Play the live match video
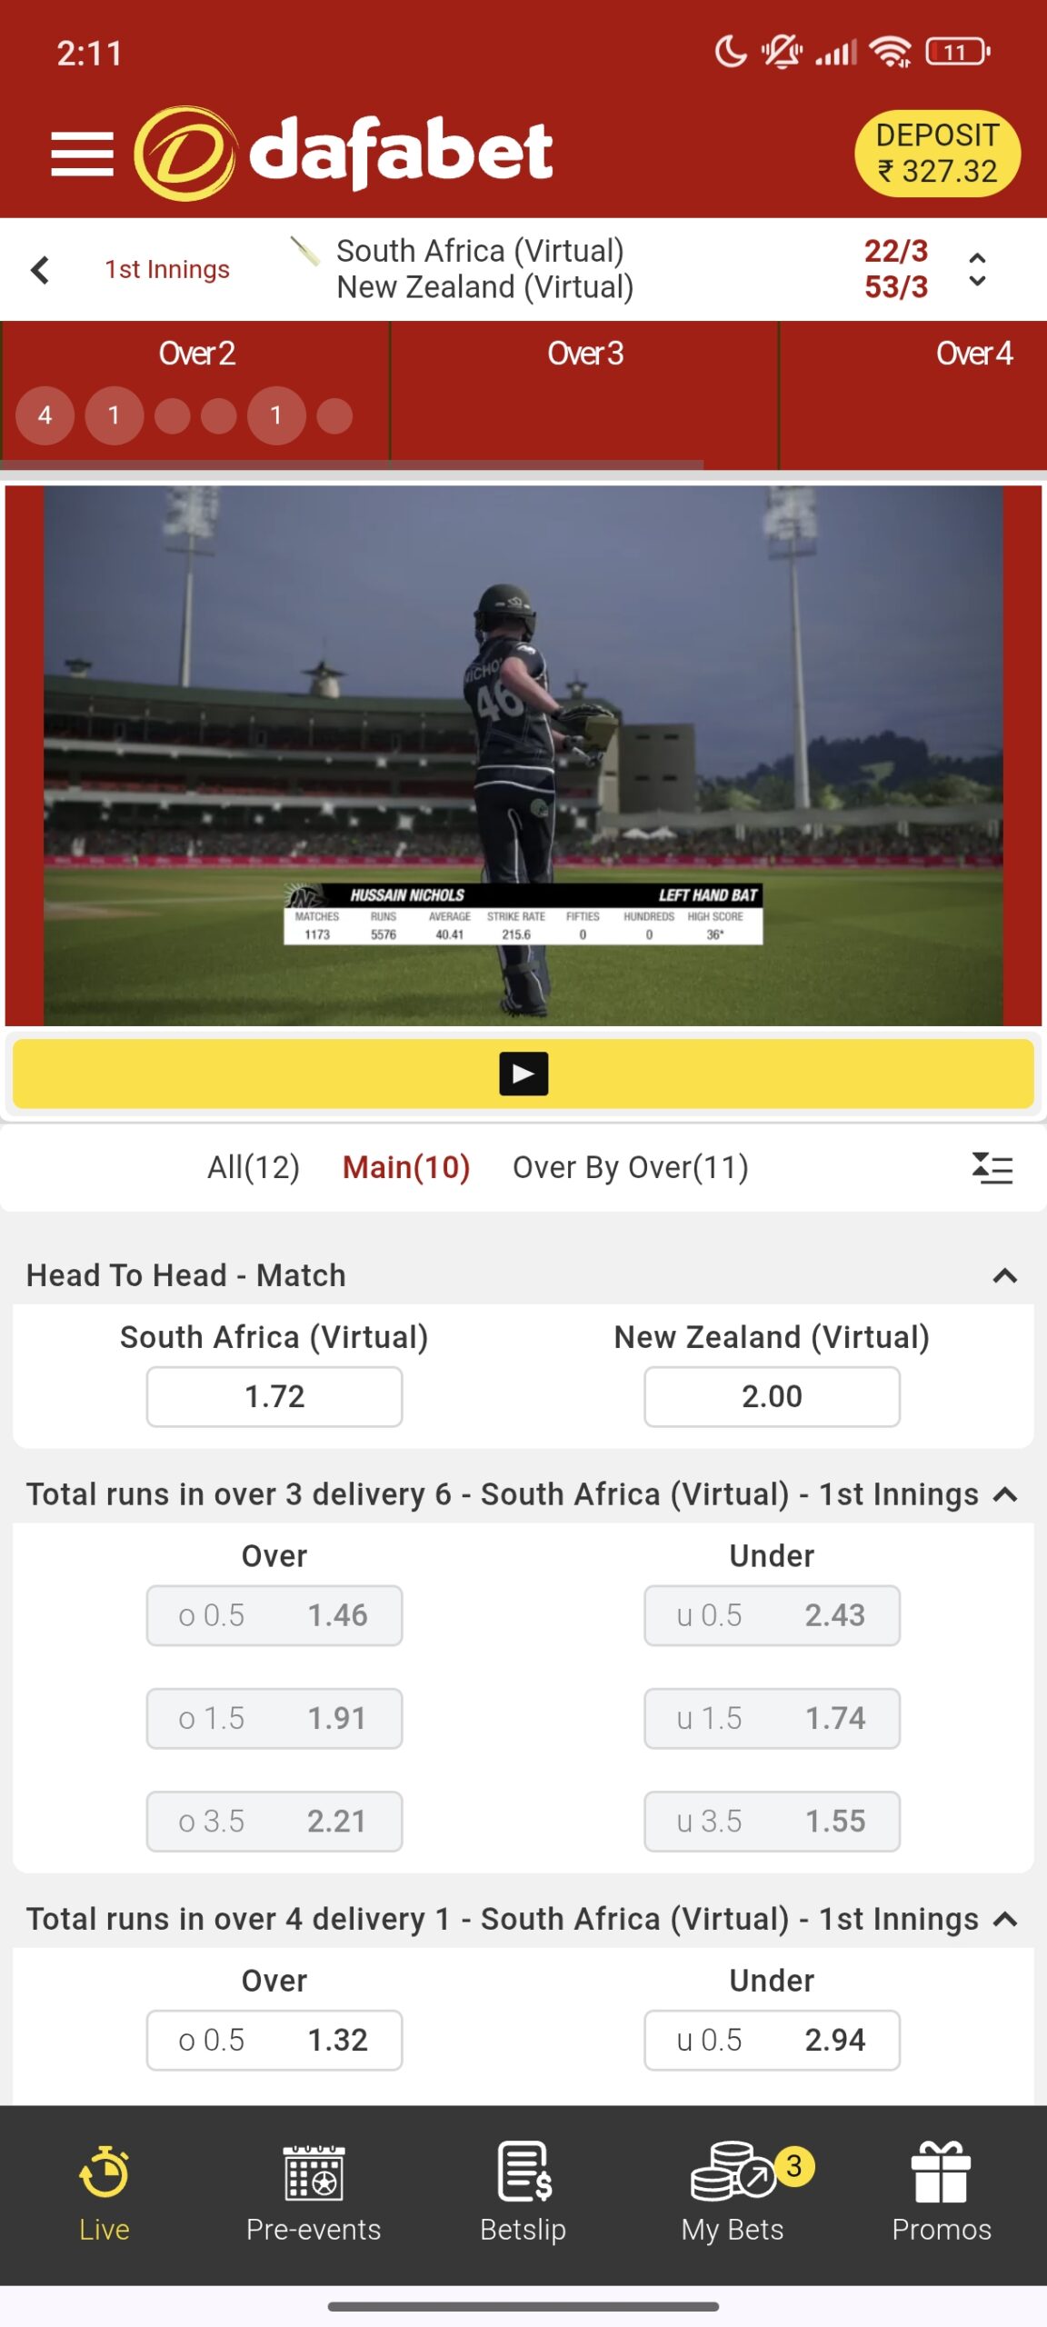Viewport: 1047px width, 2327px height. (x=523, y=1074)
